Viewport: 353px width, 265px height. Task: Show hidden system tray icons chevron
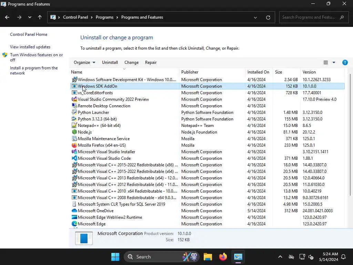(280, 257)
